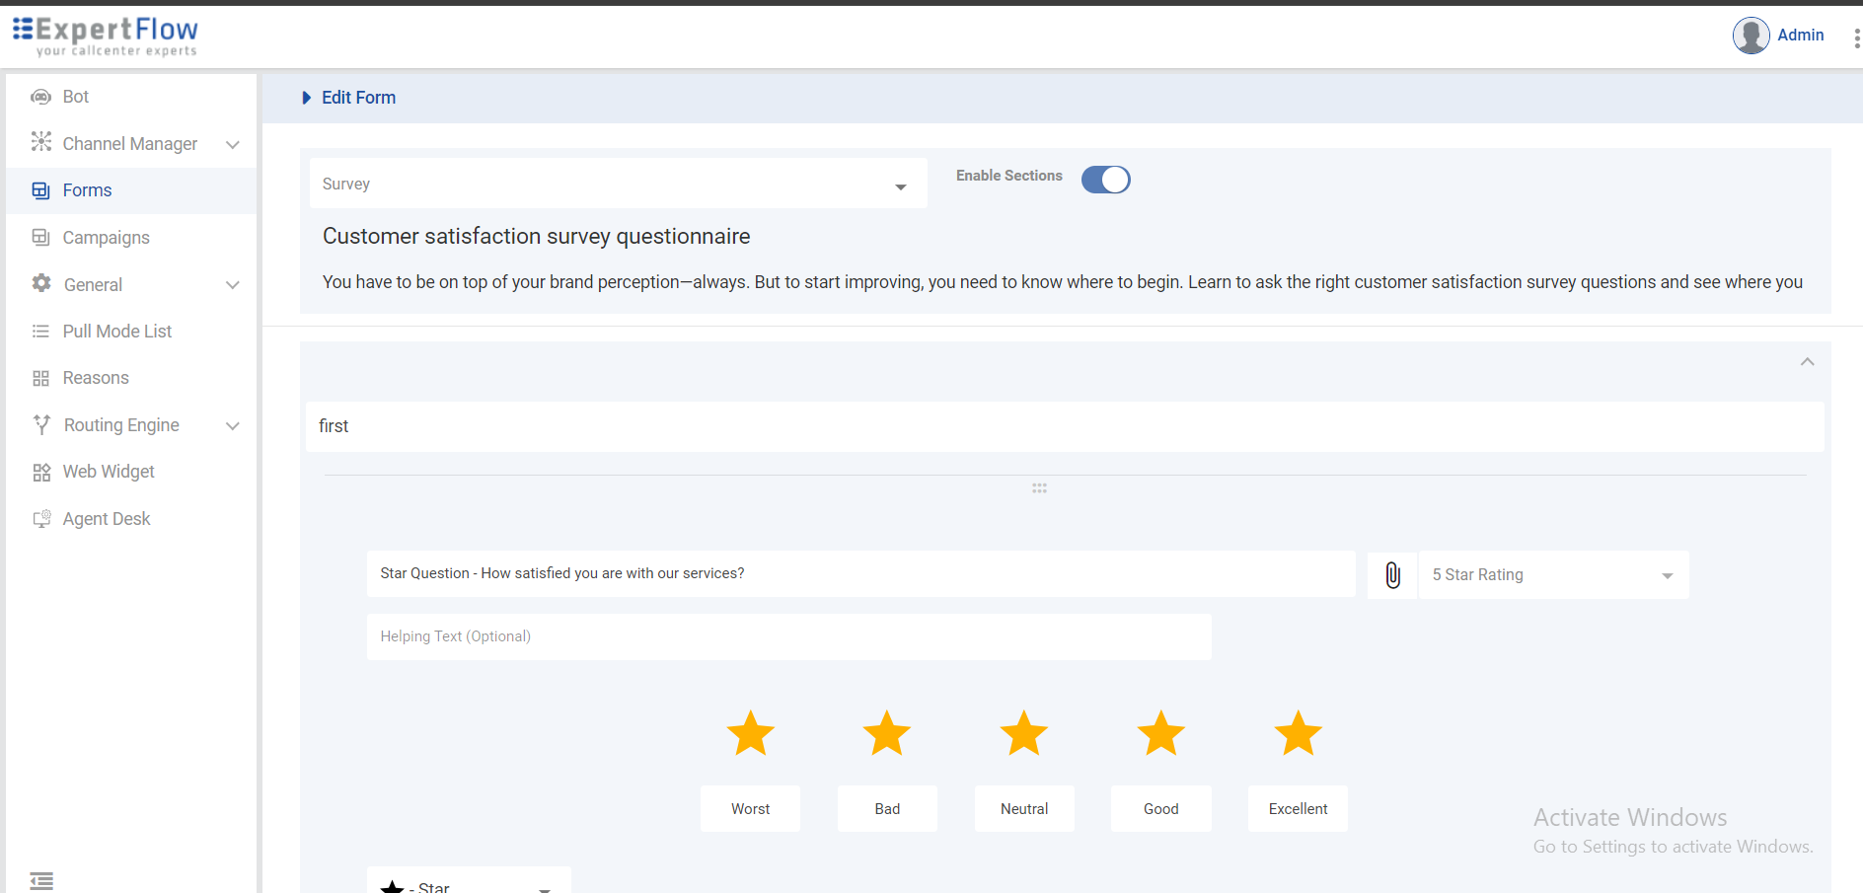Open Campaigns from the sidebar
This screenshot has width=1863, height=893.
coord(106,238)
